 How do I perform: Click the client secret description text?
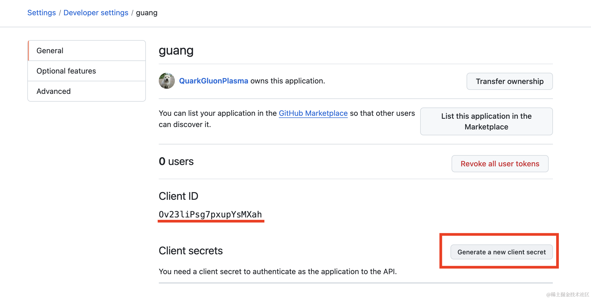pyautogui.click(x=278, y=271)
